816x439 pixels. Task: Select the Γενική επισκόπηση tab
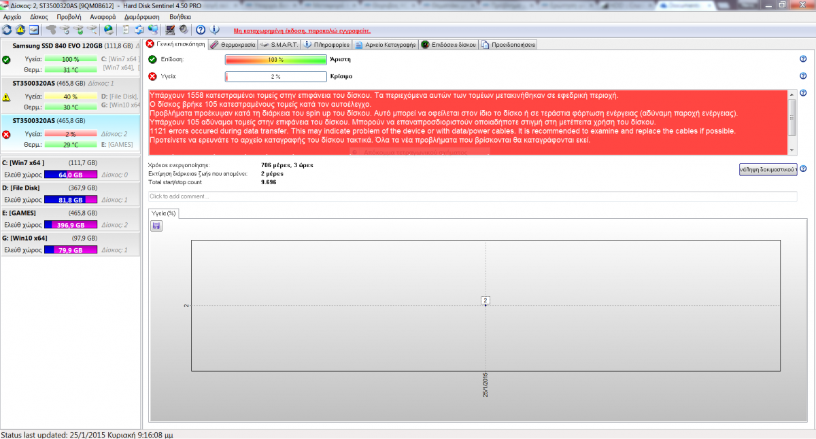175,43
